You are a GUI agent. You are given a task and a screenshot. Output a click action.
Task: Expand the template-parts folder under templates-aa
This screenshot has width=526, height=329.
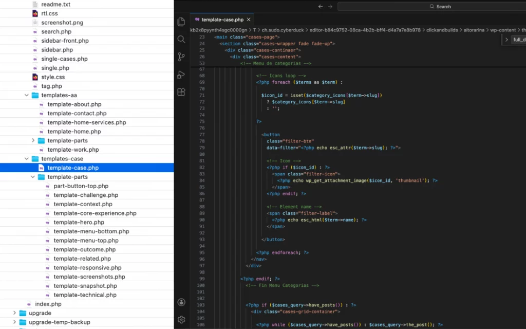click(32, 140)
